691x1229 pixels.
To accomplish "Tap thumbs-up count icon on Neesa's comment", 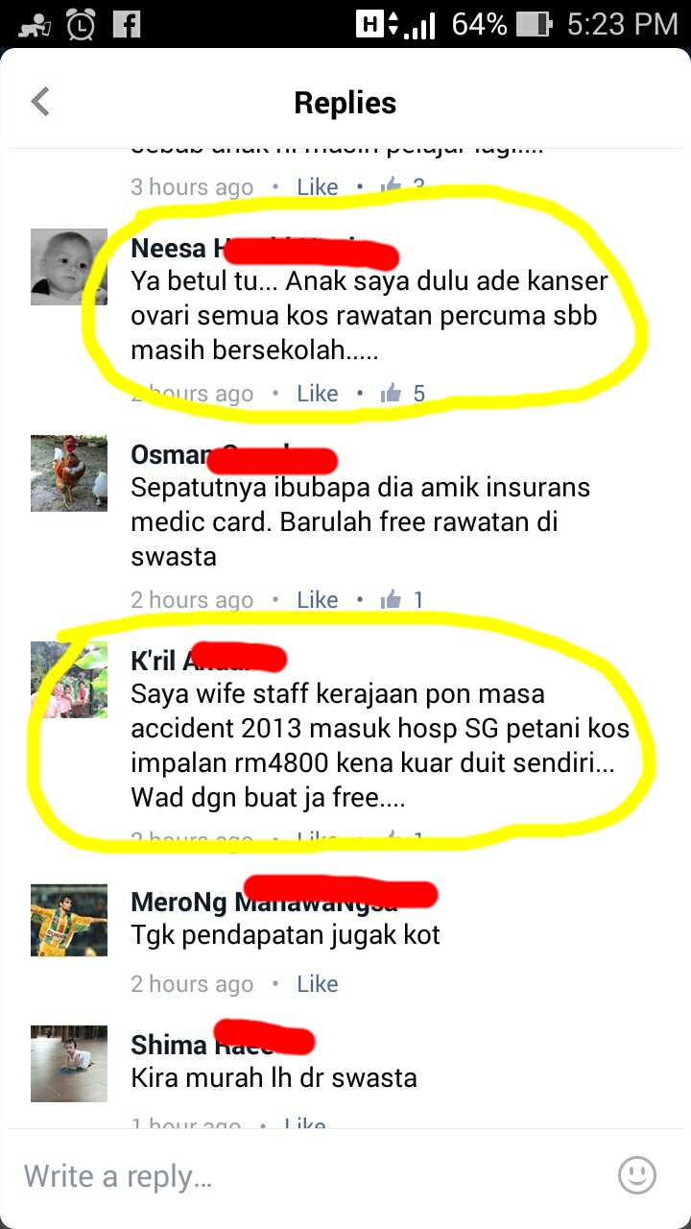I will point(391,394).
